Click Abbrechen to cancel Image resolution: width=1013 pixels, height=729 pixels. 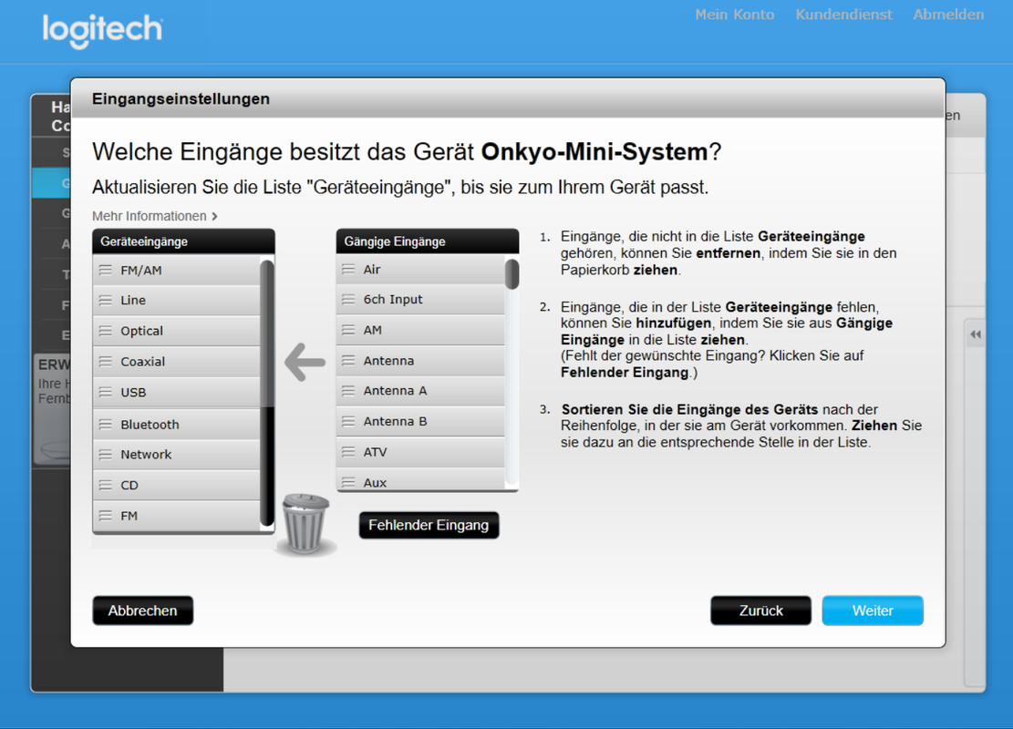[143, 611]
